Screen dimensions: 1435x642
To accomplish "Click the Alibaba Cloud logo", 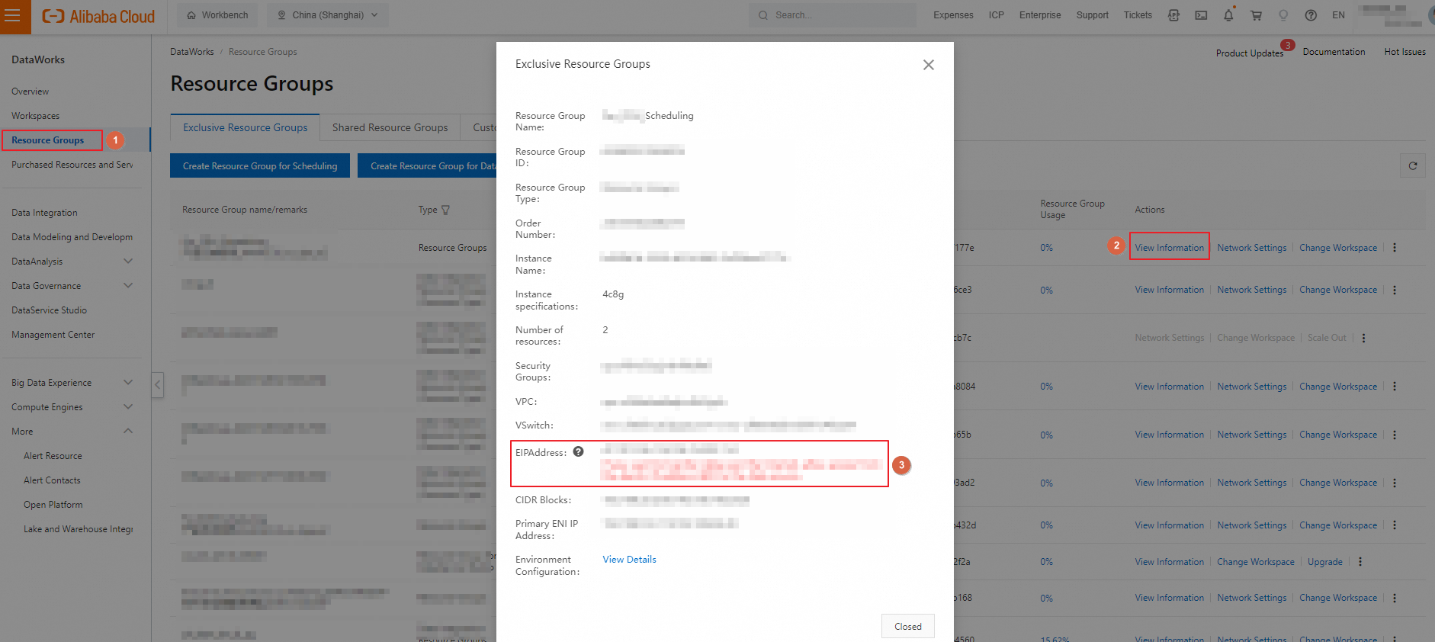I will 98,16.
